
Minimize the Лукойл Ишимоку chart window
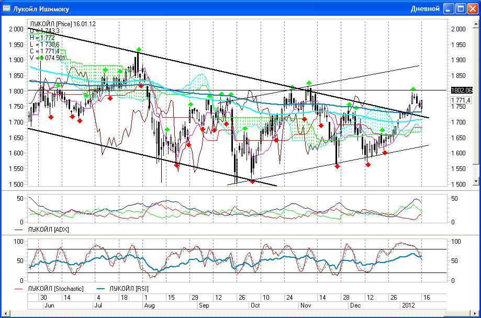point(449,9)
